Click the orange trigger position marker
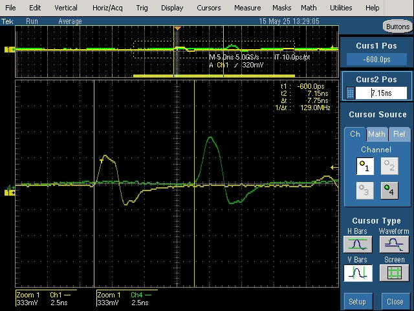Screen dimensions: 414x311 click(x=178, y=28)
